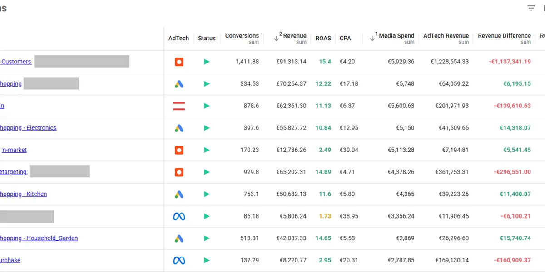The width and height of the screenshot is (545, 272).
Task: Open the Shopping - Household_Garden campaign link
Action: tap(39, 238)
